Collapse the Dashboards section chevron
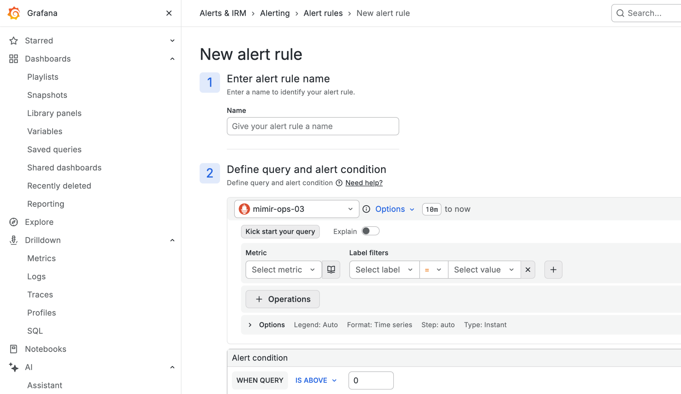 click(172, 59)
